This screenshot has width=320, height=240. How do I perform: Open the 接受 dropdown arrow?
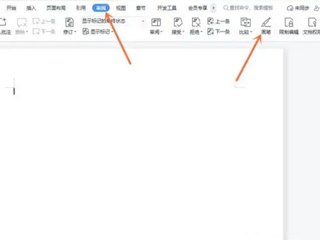tap(184, 32)
